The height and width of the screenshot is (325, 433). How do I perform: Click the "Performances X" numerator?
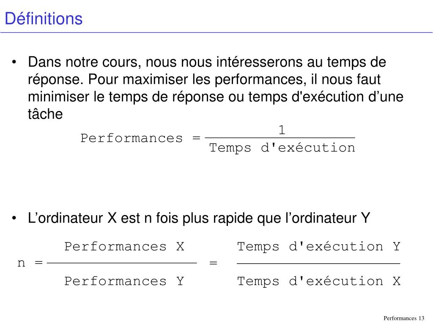tap(124, 246)
